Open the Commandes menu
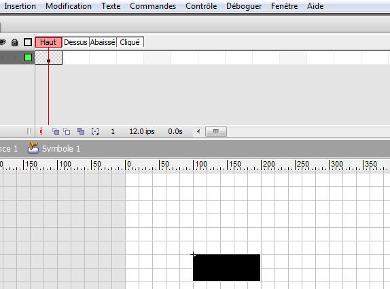 [153, 6]
